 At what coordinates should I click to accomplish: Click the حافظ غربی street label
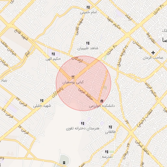click(85, 94)
